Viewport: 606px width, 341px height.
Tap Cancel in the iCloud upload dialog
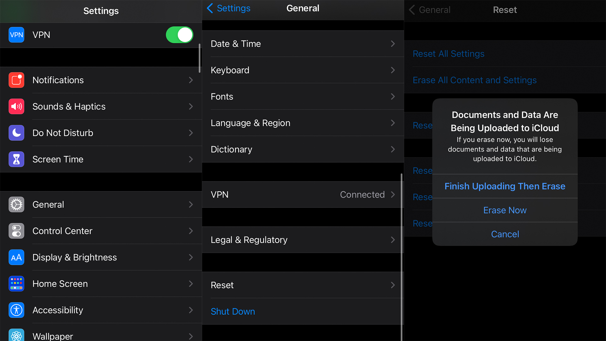tap(505, 234)
